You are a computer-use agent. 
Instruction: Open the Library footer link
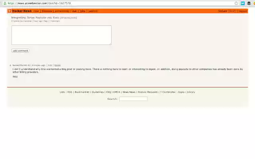(x=191, y=92)
